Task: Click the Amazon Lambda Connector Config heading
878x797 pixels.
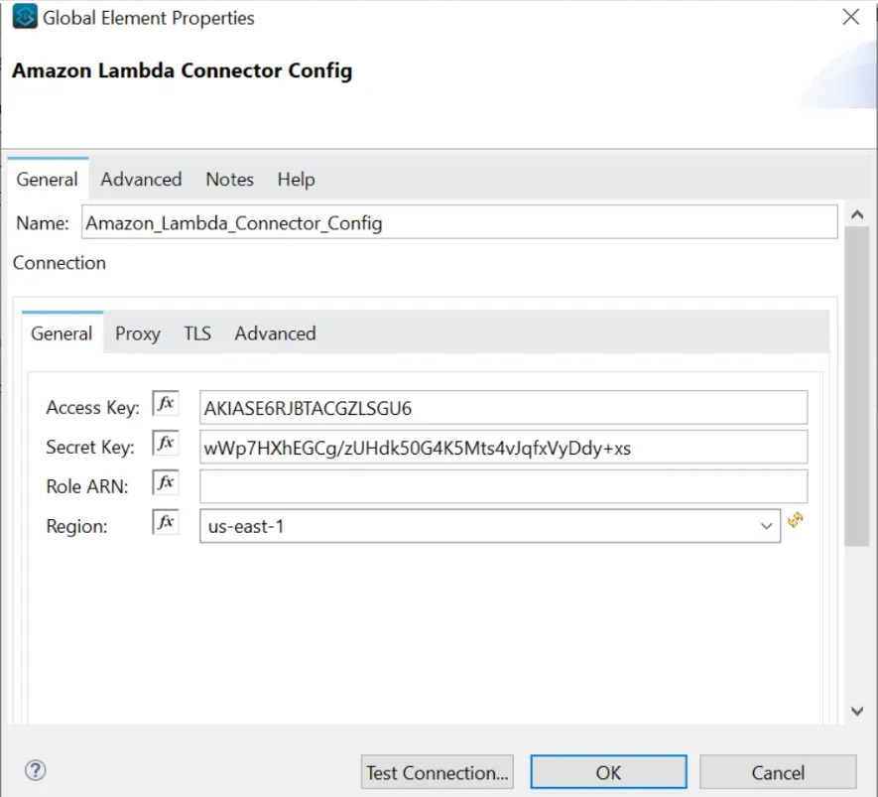Action: click(x=182, y=70)
